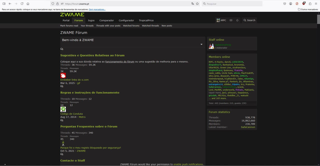Open Contacte o Staff forum
Viewport: 320px width, 166px height.
pos(73,161)
